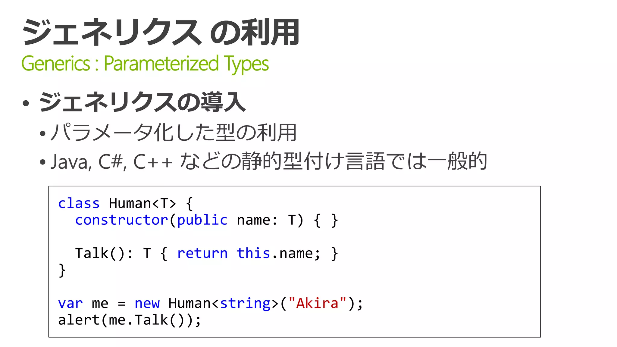Click the closing brace of class Human
The width and height of the screenshot is (617, 347).
click(62, 270)
